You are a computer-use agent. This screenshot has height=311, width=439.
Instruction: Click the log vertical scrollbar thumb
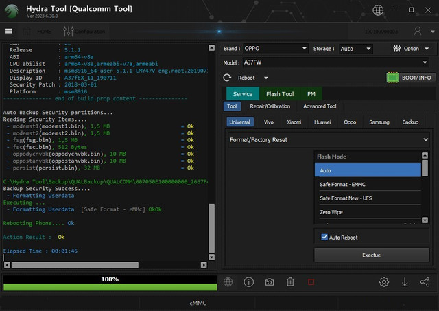212,228
